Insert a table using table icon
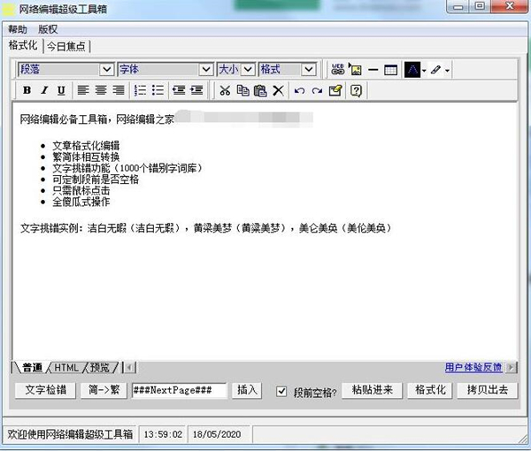Viewport: 531px width, 451px height. pos(390,69)
